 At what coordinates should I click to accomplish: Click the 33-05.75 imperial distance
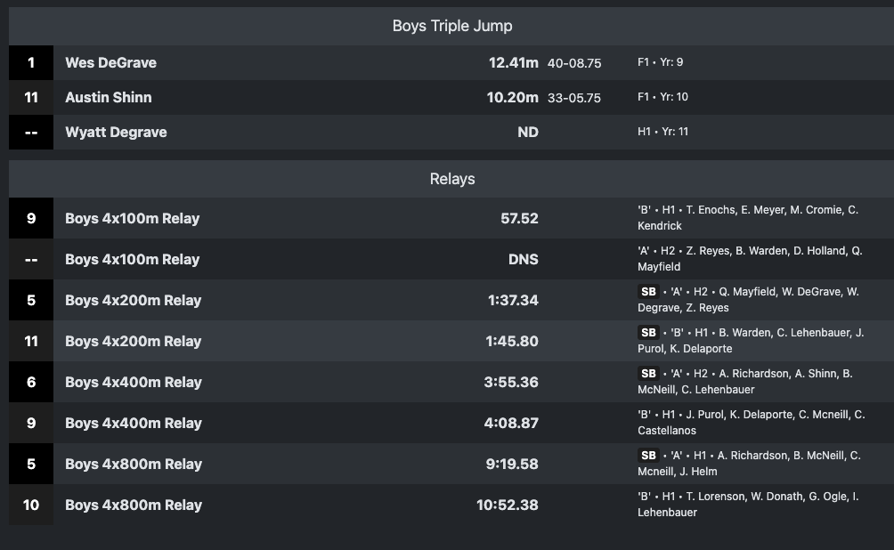tap(574, 99)
